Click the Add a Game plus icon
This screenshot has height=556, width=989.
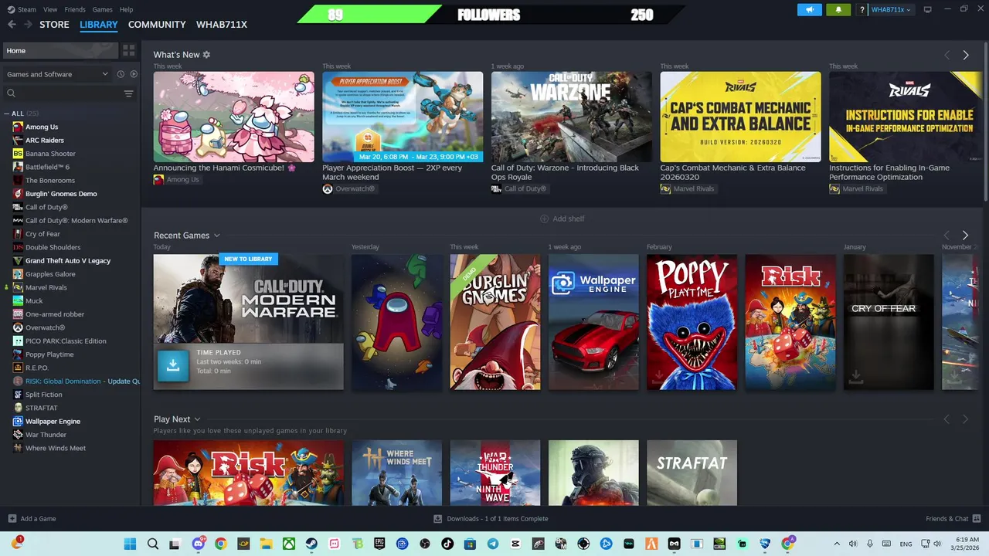click(x=12, y=518)
